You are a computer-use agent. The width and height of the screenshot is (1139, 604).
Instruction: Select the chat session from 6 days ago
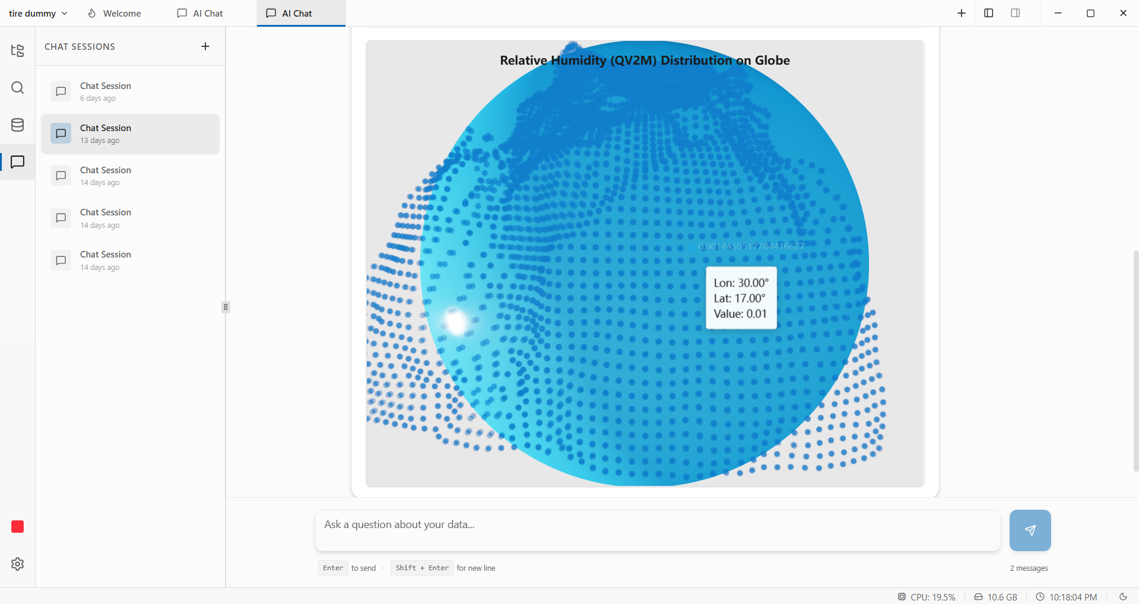point(130,91)
